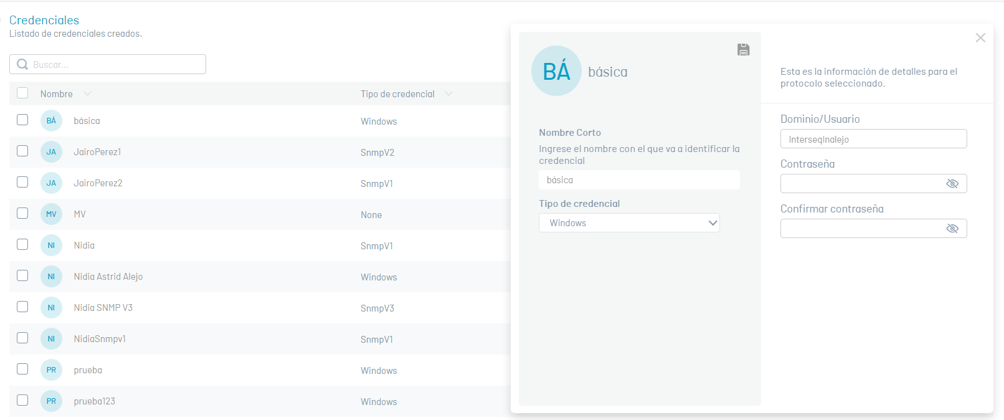Open the prueba credential entry
The image size is (1004, 420).
88,370
